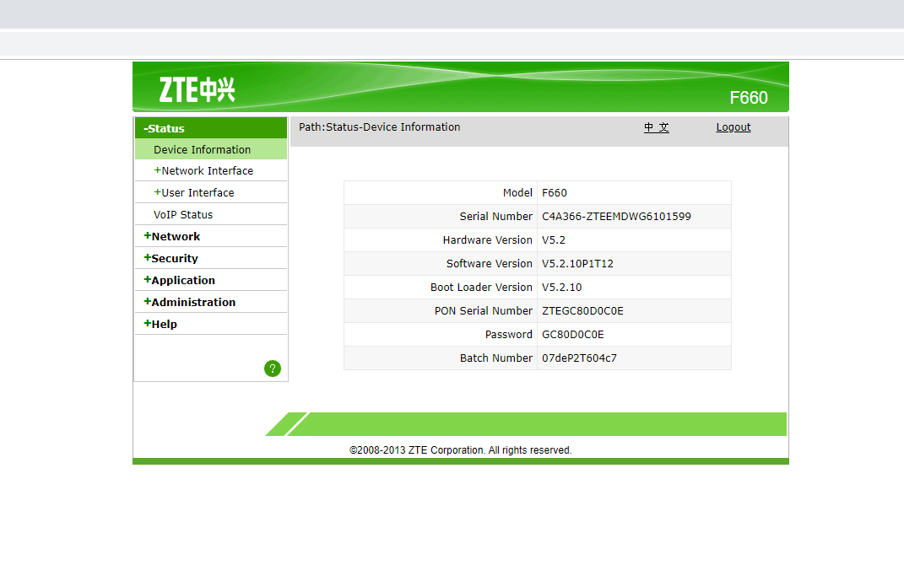Image resolution: width=904 pixels, height=565 pixels.
Task: Click the Password row label
Action: [509, 335]
